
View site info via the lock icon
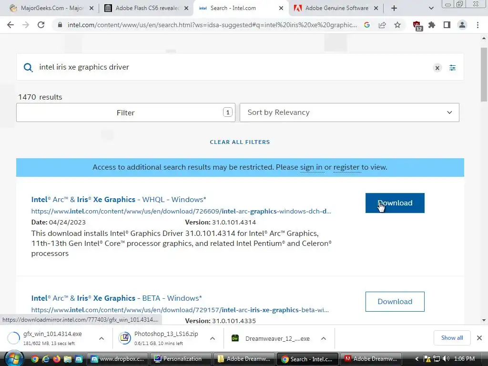60,25
